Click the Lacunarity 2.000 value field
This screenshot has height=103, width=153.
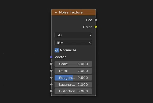tap(73, 84)
